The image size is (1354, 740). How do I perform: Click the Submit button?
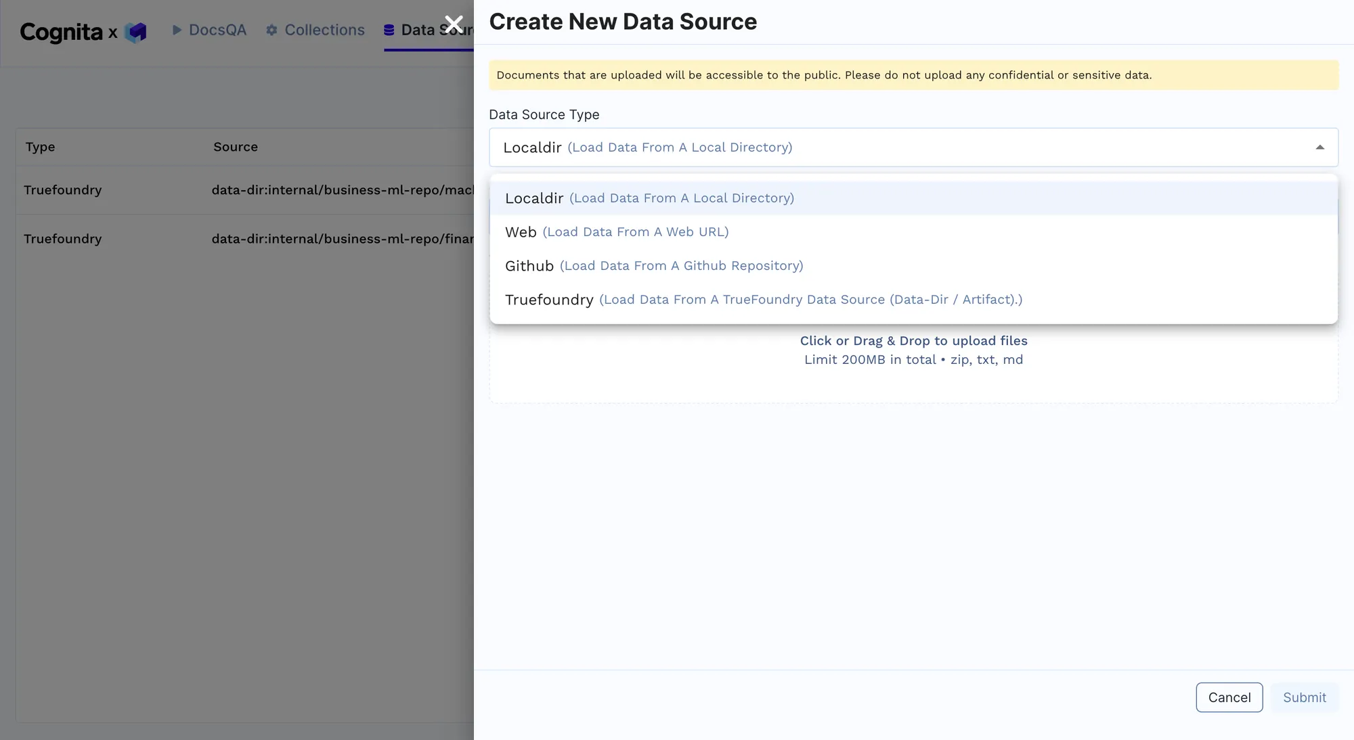pyautogui.click(x=1304, y=697)
